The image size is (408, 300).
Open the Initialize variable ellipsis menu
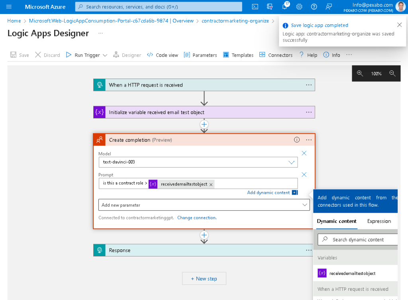309,112
